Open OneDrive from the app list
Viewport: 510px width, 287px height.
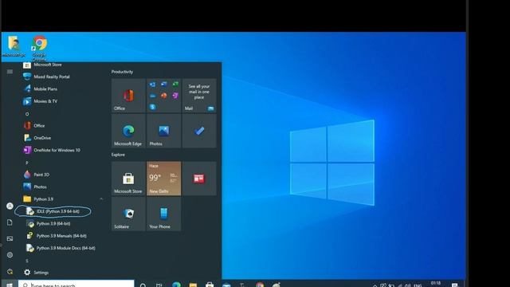tap(37, 138)
